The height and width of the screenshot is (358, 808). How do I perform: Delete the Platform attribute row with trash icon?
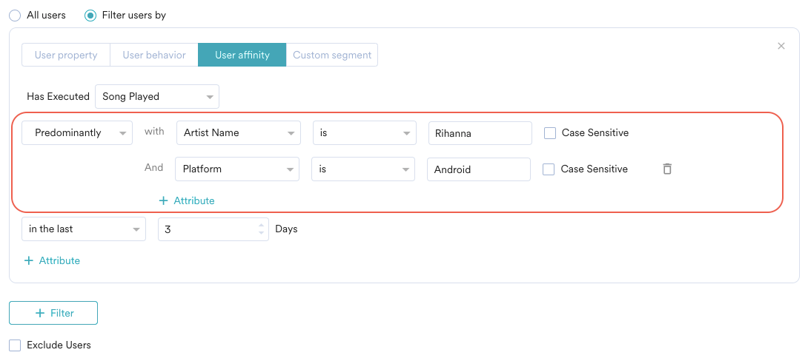tap(667, 169)
